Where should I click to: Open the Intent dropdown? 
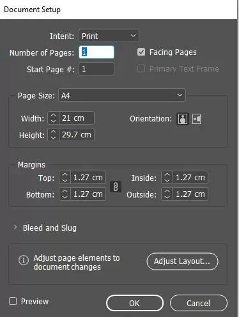pyautogui.click(x=109, y=36)
